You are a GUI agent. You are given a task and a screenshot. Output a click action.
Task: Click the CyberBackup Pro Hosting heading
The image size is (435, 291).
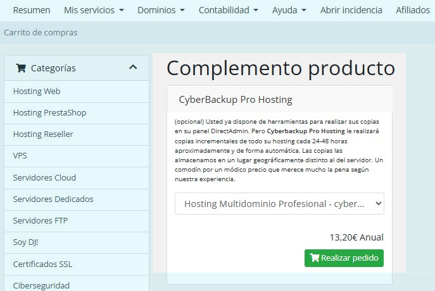coord(236,100)
